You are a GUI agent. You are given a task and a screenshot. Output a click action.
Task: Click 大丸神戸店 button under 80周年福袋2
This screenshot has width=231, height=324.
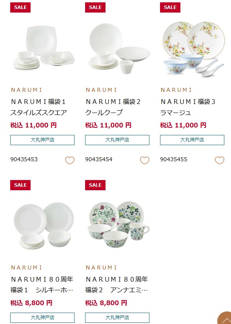point(117,318)
